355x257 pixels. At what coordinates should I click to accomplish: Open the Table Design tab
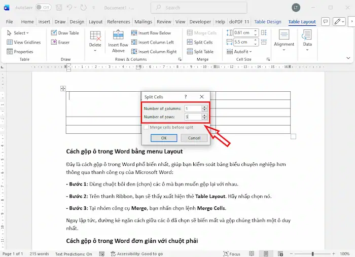(x=268, y=22)
